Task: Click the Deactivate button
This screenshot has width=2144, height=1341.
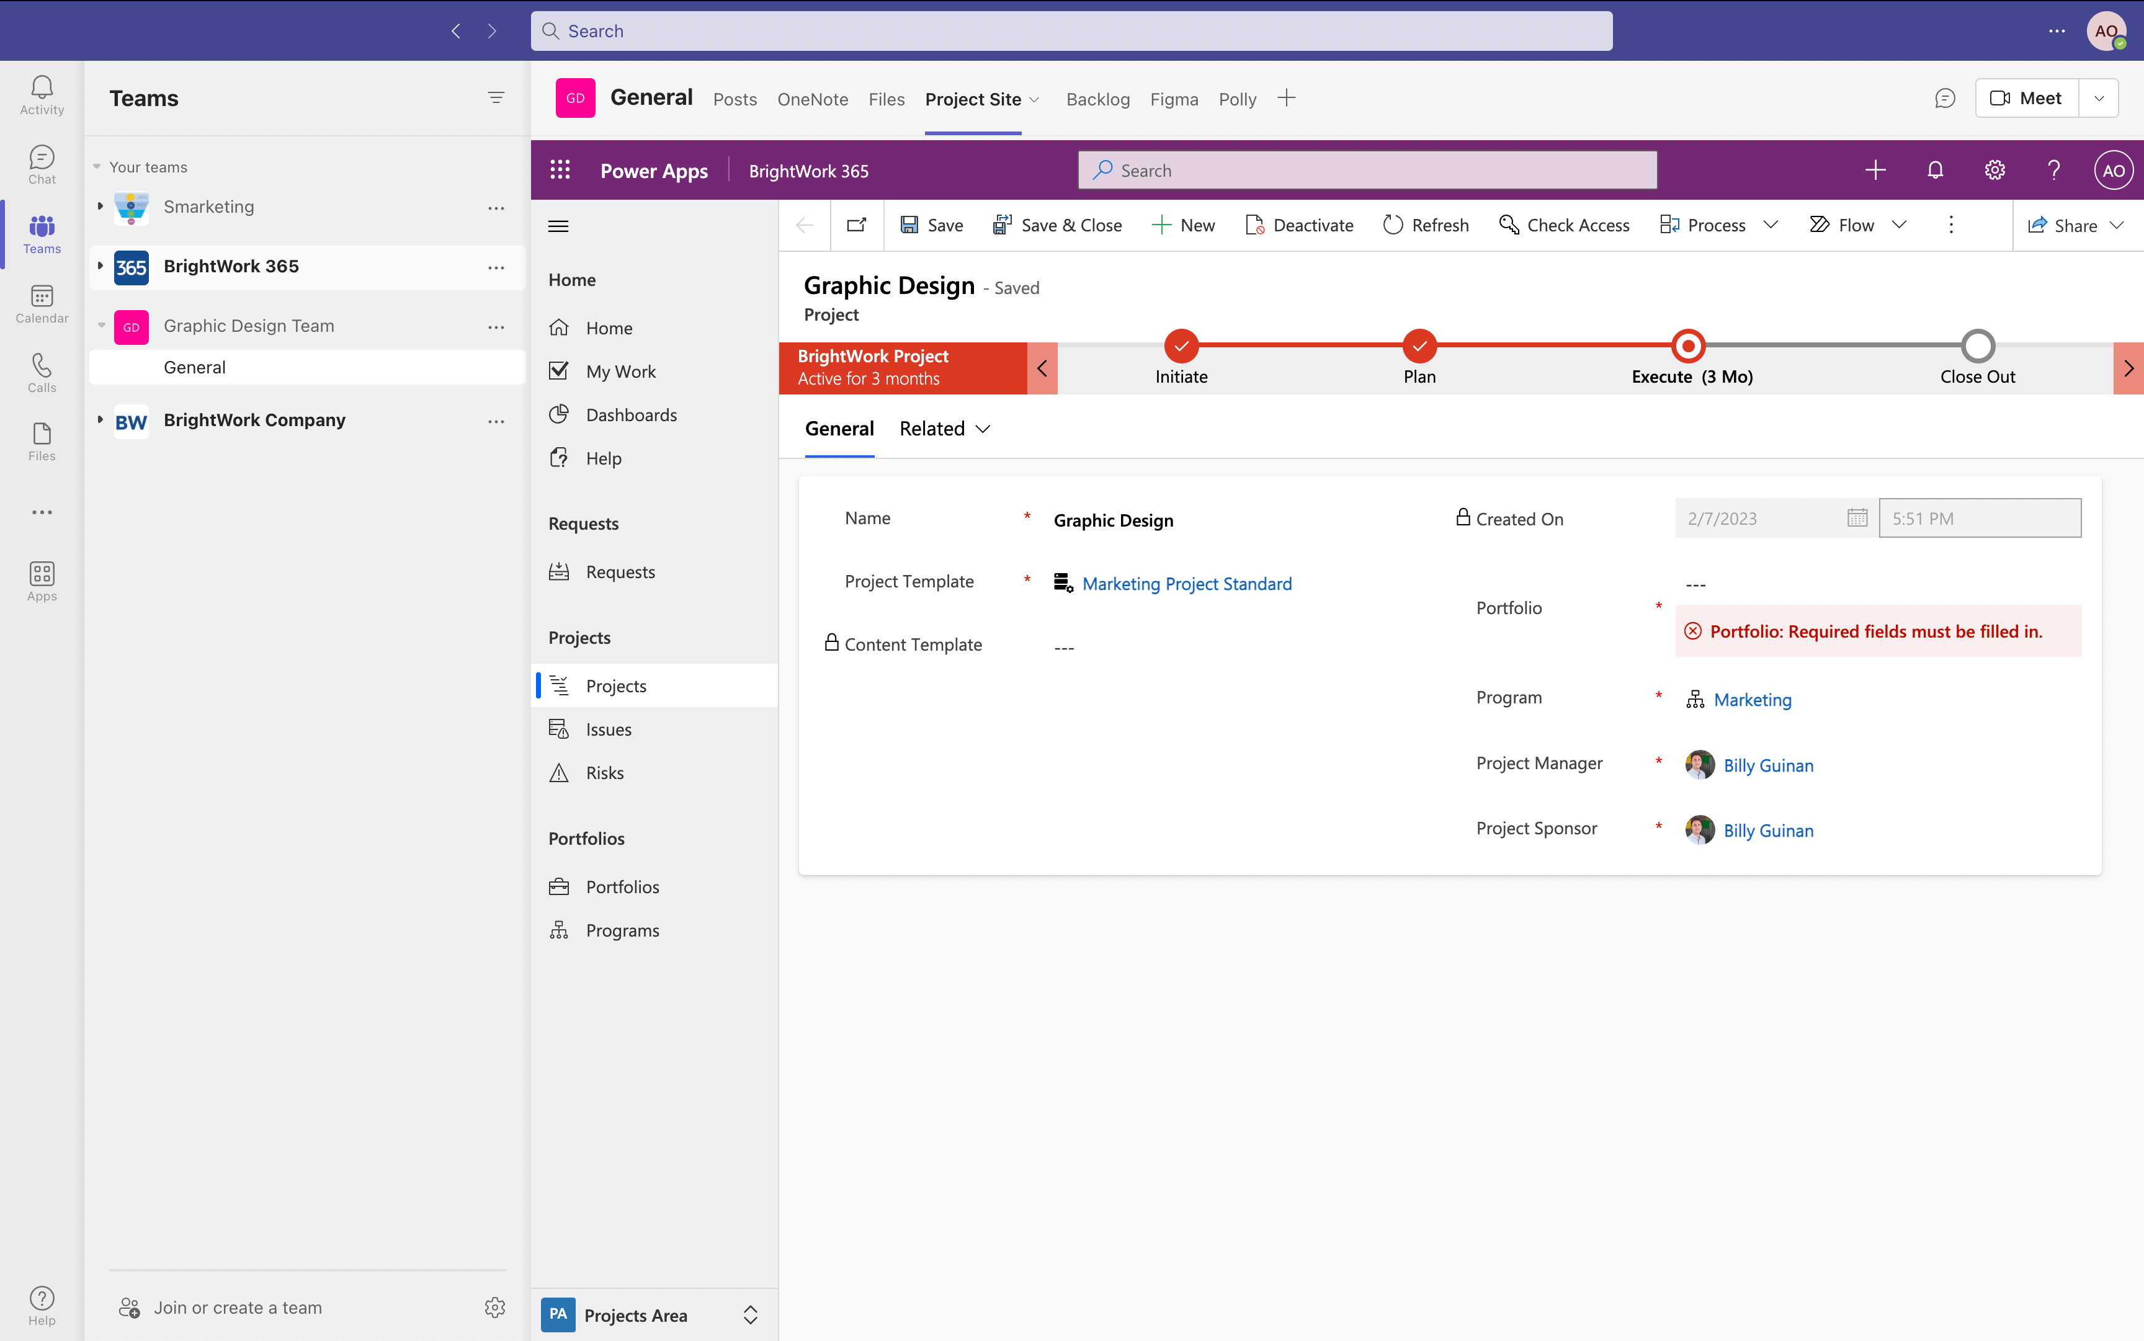Action: pos(1300,225)
